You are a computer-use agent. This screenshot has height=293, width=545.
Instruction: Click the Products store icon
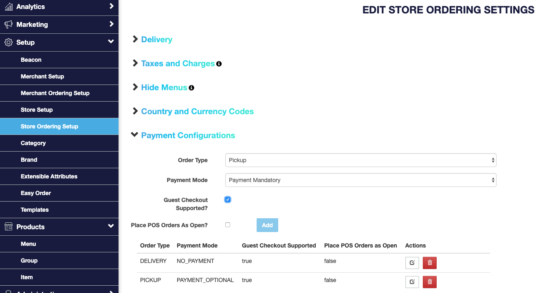coord(9,227)
